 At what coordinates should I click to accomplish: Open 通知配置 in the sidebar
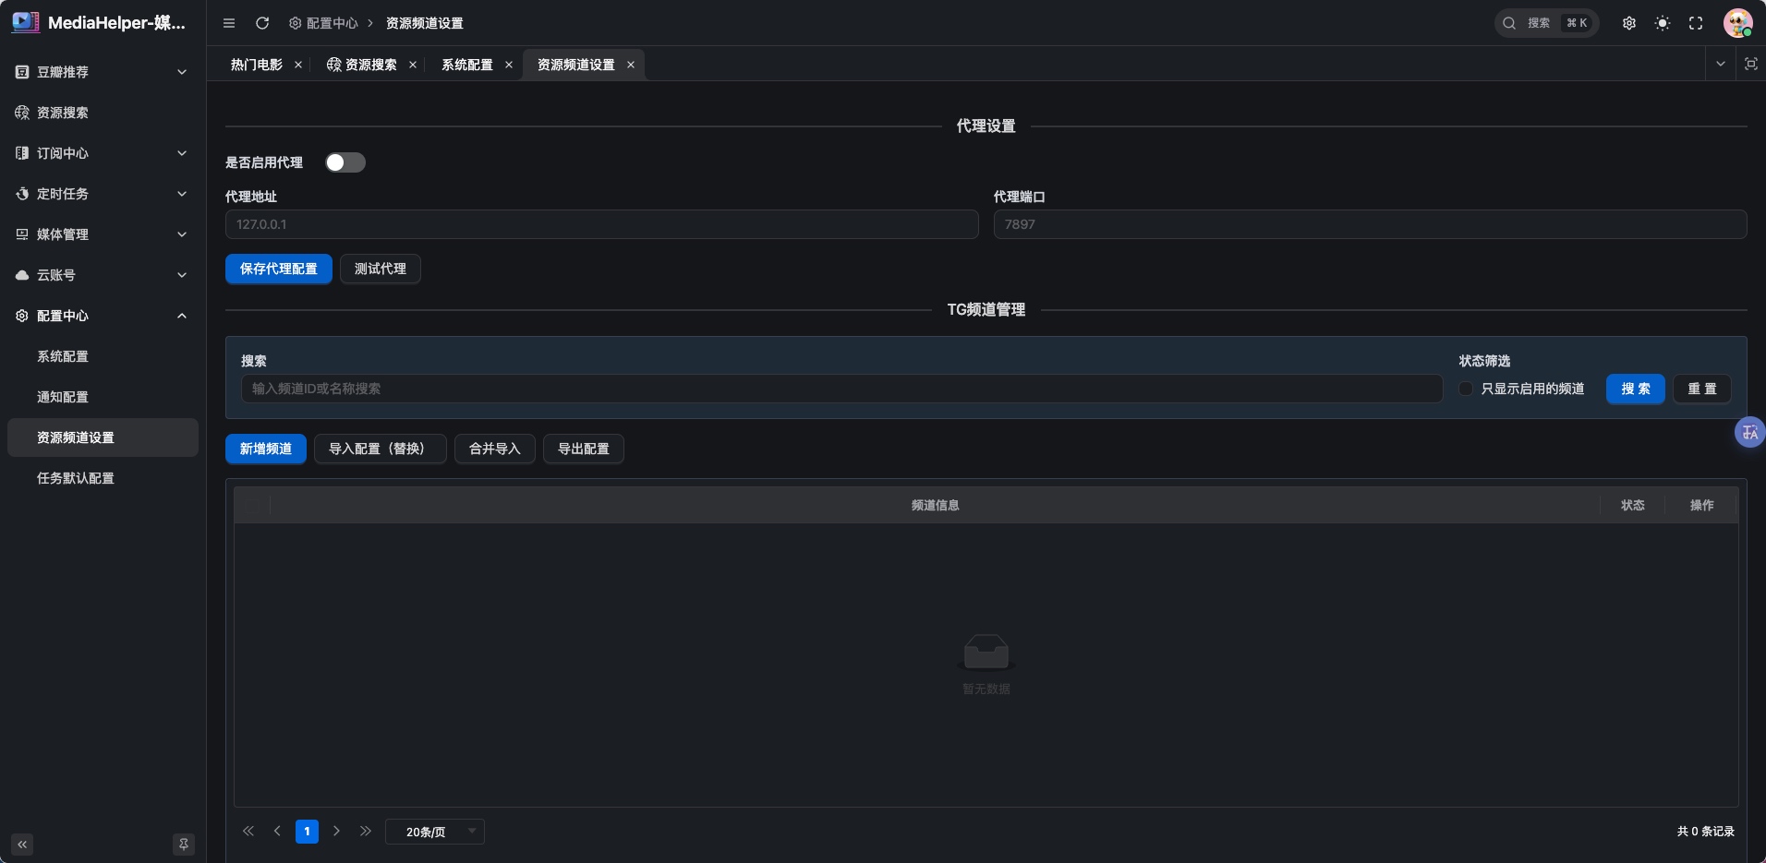click(x=103, y=397)
